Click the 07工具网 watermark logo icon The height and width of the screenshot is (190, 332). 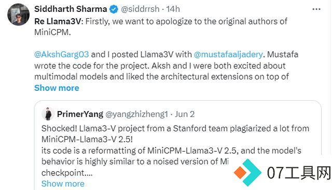click(247, 172)
